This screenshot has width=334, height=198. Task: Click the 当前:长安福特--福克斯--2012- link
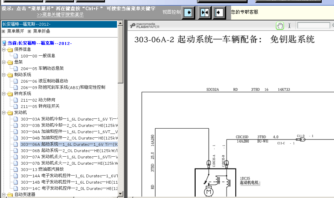click(x=40, y=43)
